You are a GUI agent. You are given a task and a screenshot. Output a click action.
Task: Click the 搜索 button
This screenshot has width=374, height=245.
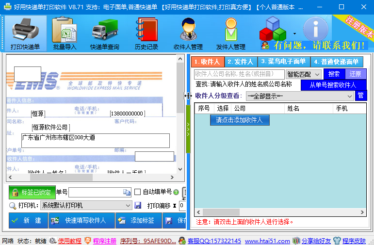[x=334, y=74]
